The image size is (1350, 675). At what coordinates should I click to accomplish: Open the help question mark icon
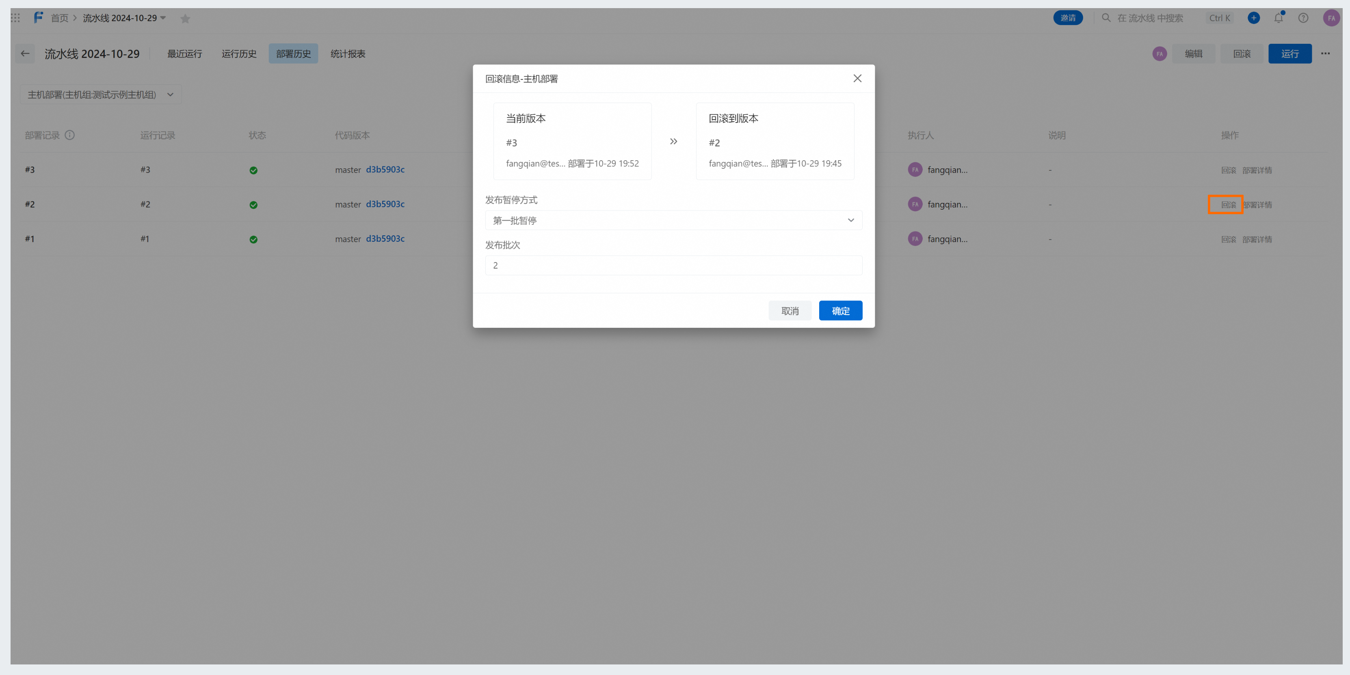[x=1303, y=18]
